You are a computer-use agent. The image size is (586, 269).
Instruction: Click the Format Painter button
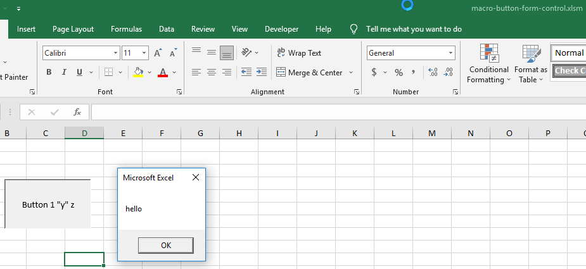(14, 77)
